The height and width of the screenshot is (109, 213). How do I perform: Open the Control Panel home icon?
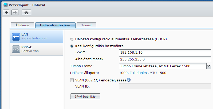[26, 12]
